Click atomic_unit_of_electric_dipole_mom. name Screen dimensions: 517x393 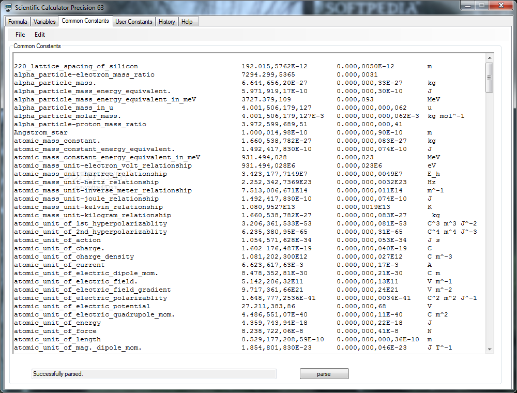[x=86, y=273]
